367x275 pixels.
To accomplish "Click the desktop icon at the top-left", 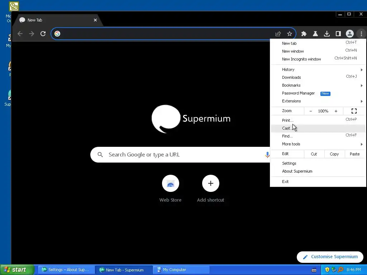I will tap(14, 6).
